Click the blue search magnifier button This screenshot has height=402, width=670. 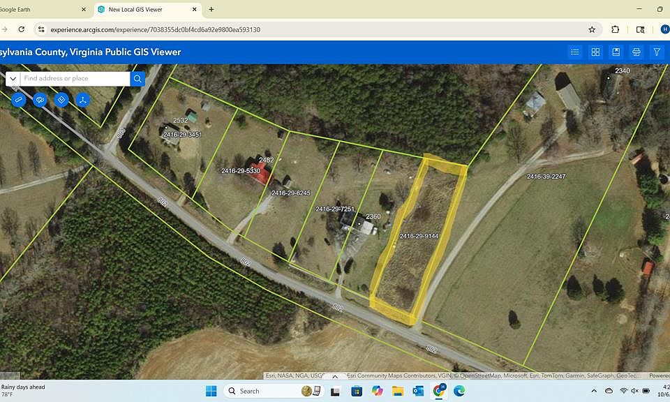[137, 79]
